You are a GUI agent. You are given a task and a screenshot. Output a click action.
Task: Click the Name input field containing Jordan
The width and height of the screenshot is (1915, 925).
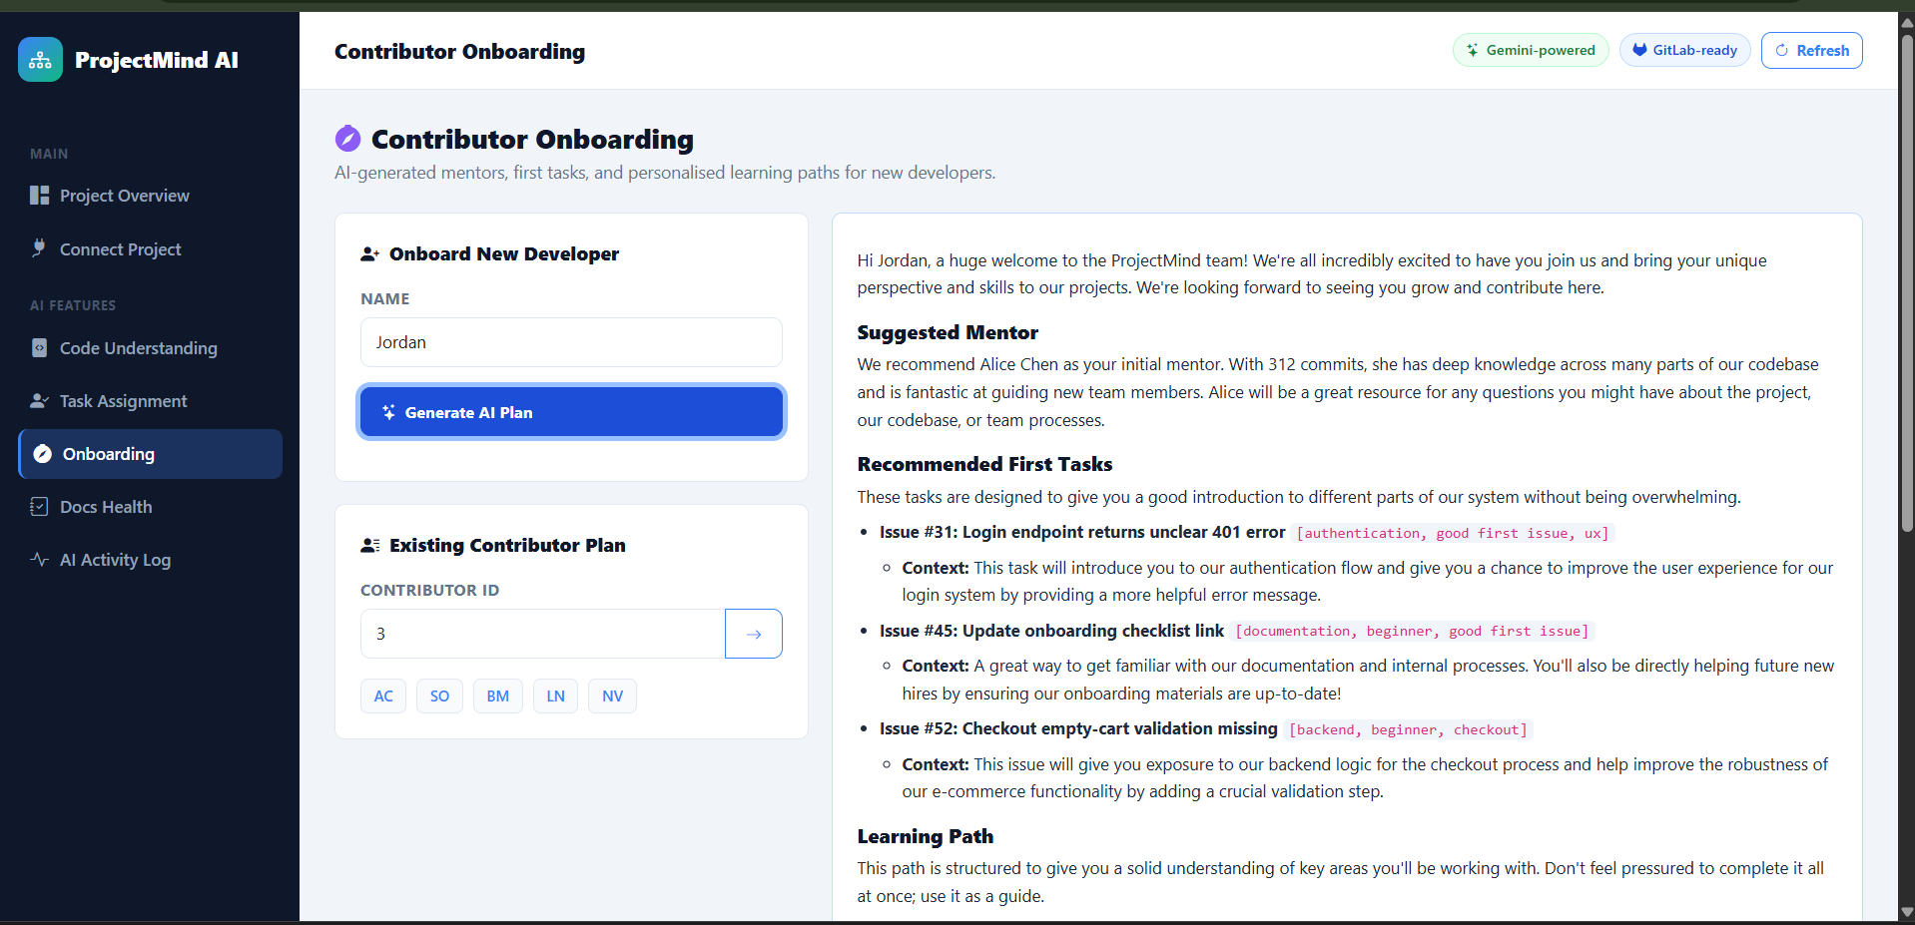(571, 342)
